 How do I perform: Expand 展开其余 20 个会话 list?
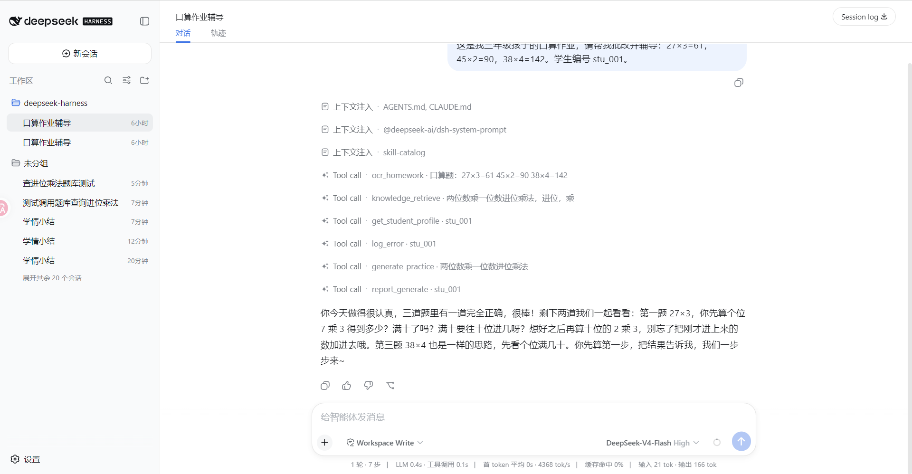click(52, 278)
